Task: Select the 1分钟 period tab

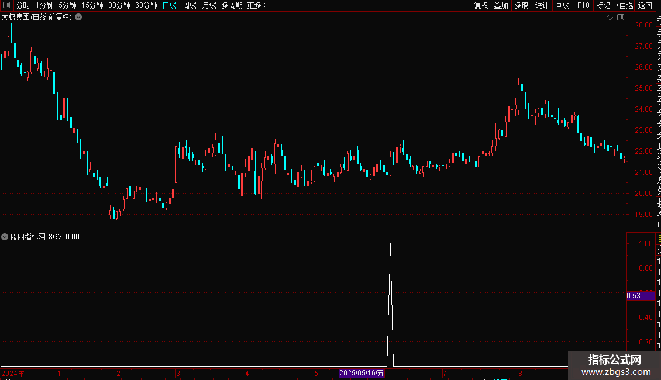Action: point(44,5)
